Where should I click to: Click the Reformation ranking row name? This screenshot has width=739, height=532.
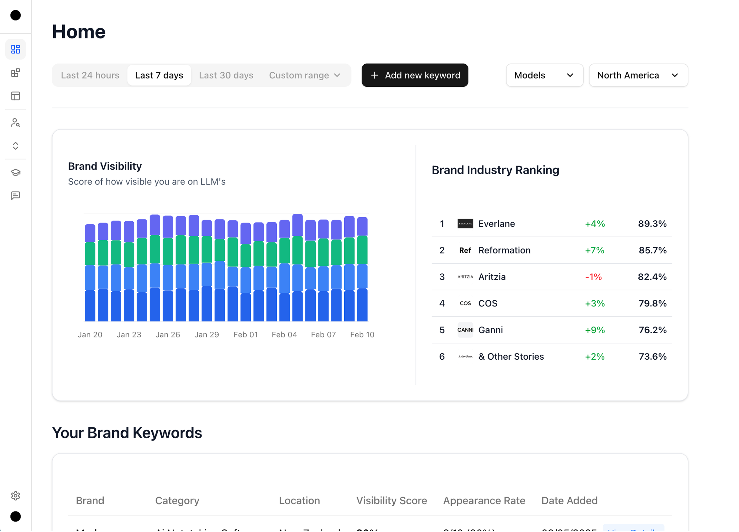[x=505, y=251]
